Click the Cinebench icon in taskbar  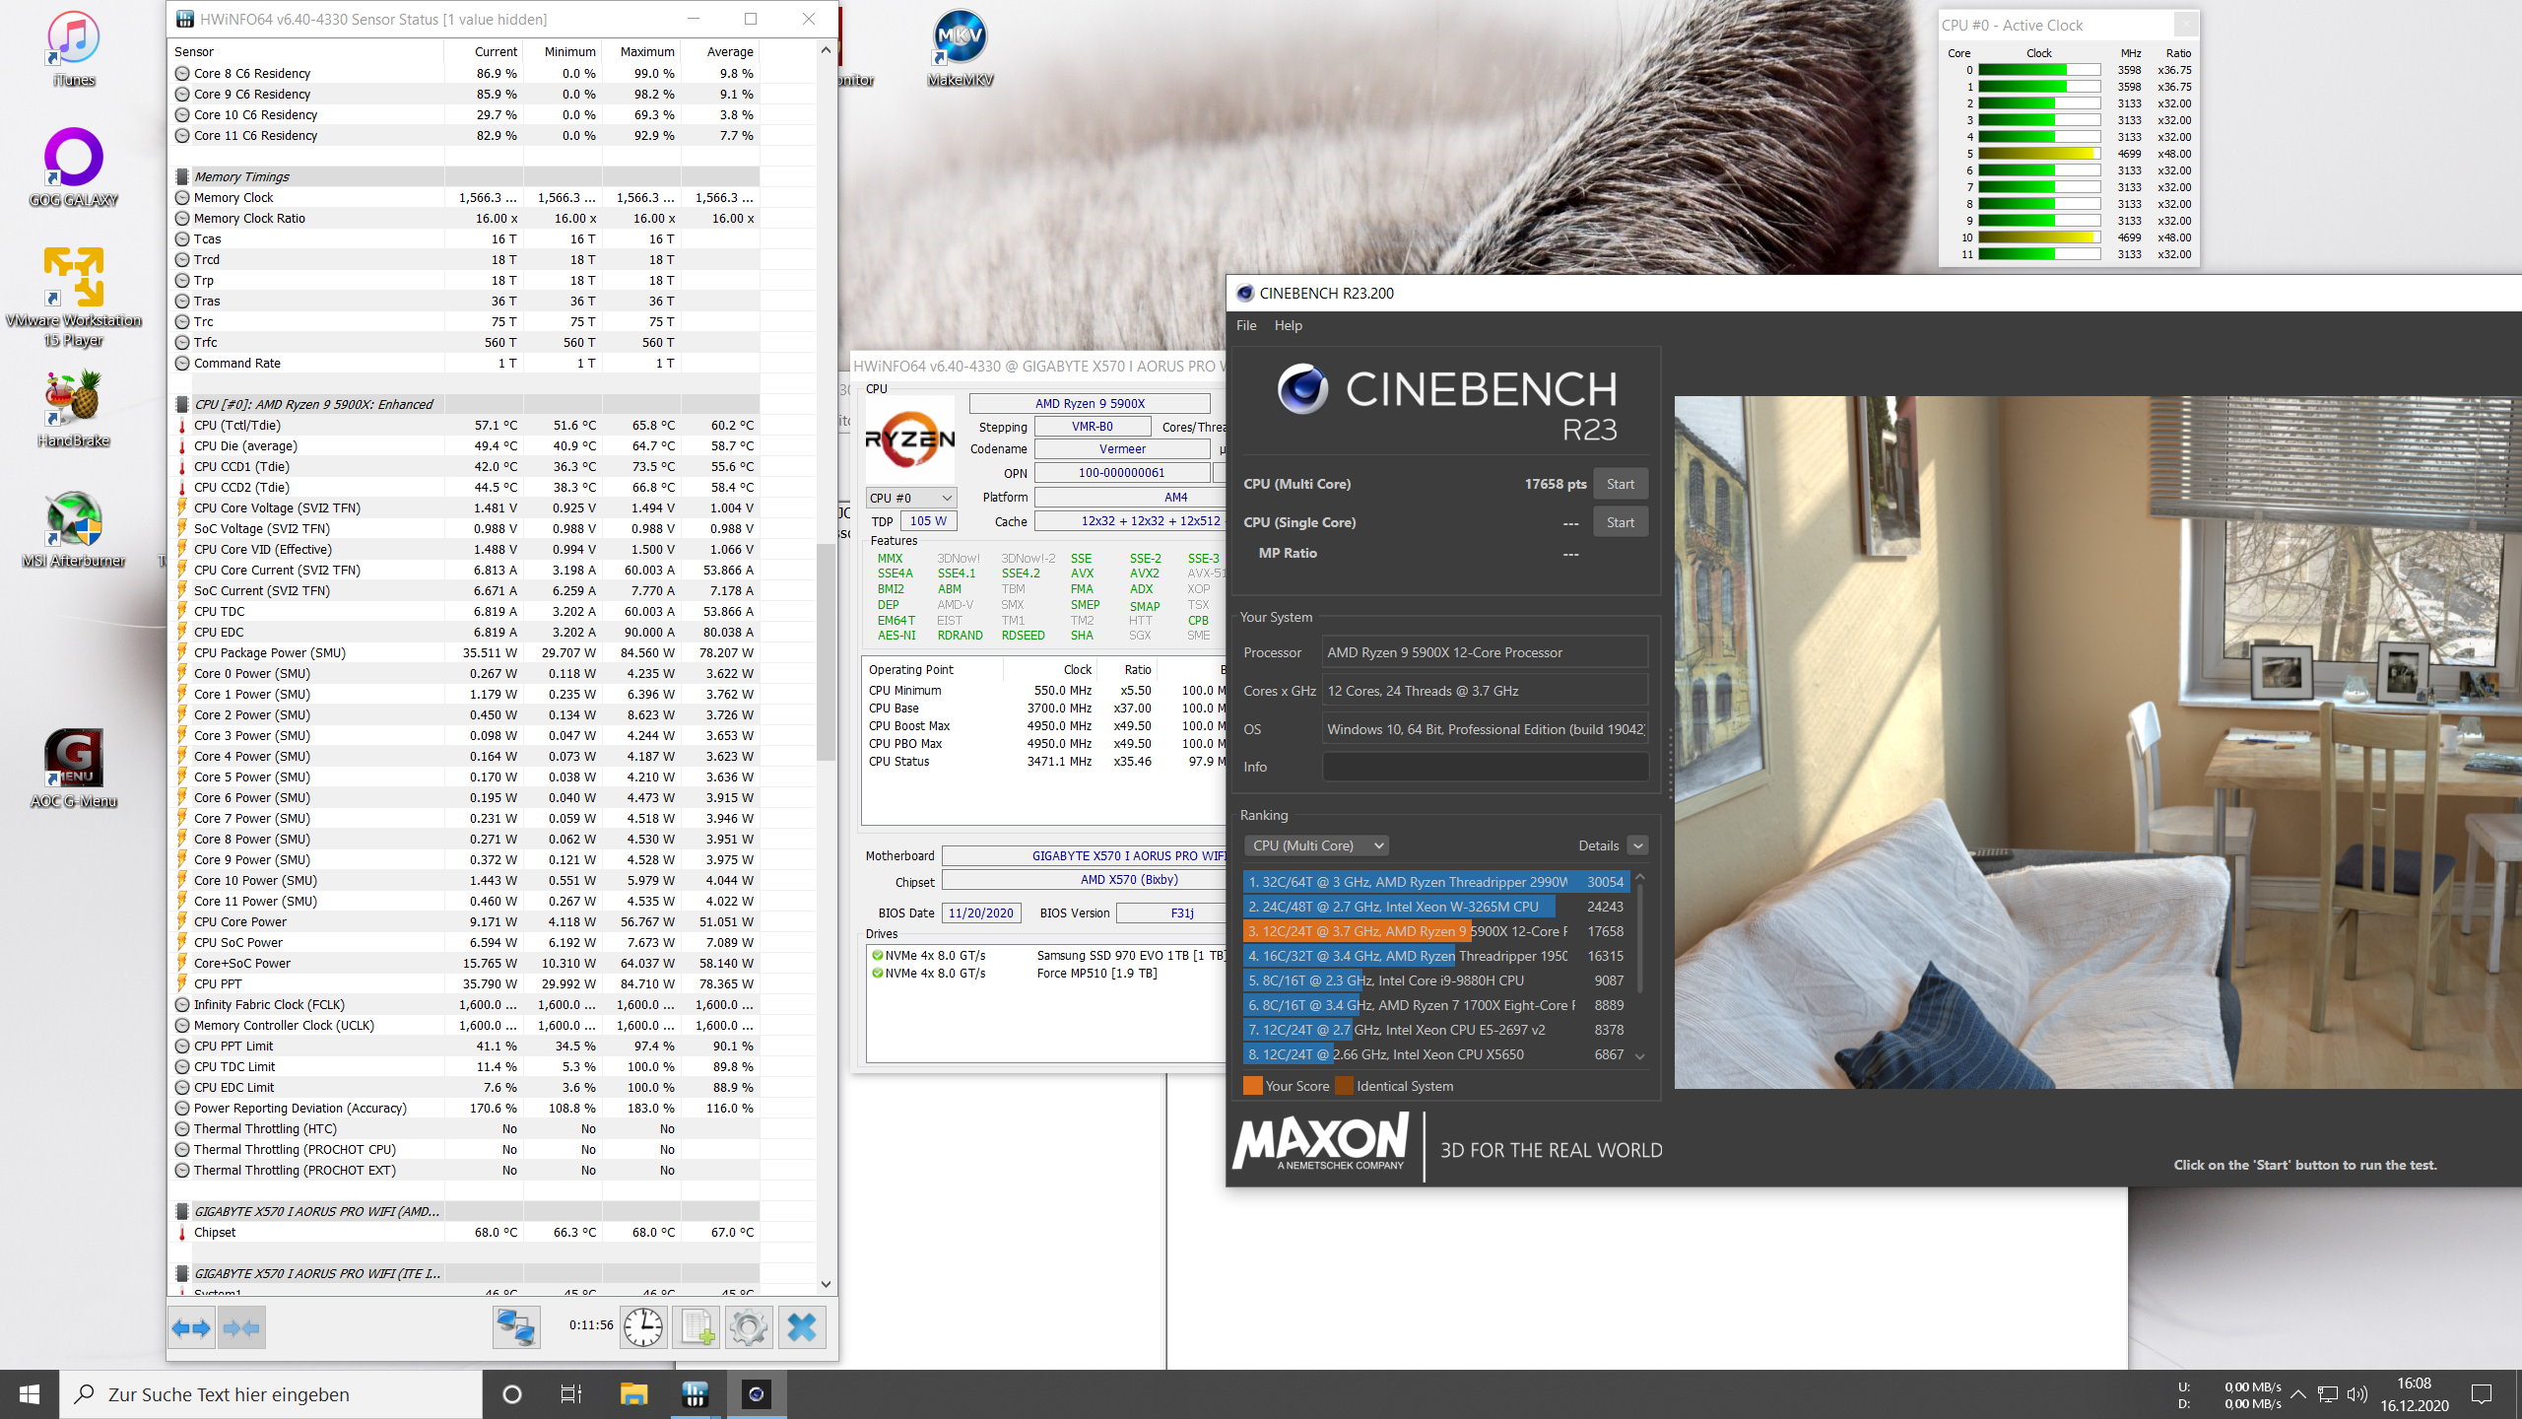click(756, 1393)
